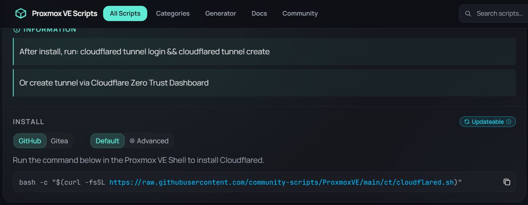Switch to Advanced install mode
The height and width of the screenshot is (205, 528).
[x=149, y=141]
